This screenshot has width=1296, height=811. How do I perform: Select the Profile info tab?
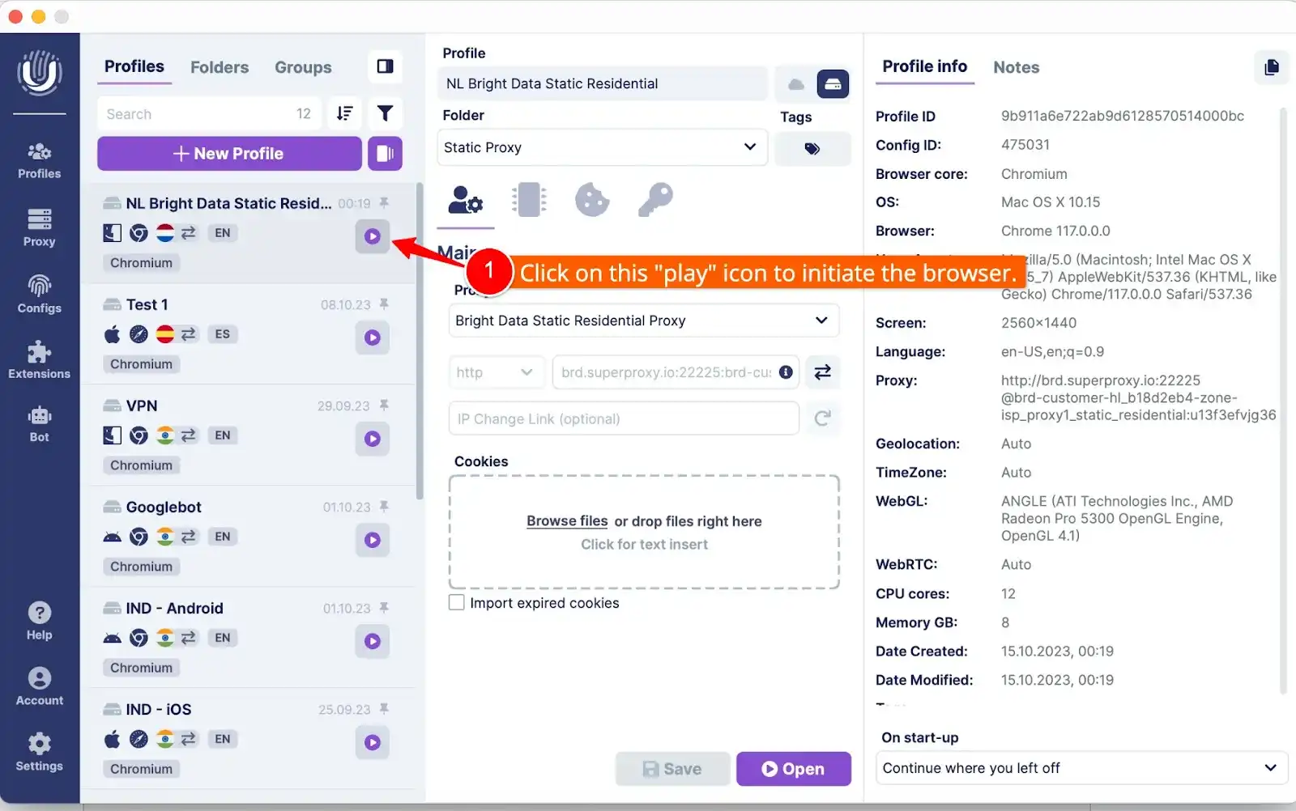tap(924, 66)
